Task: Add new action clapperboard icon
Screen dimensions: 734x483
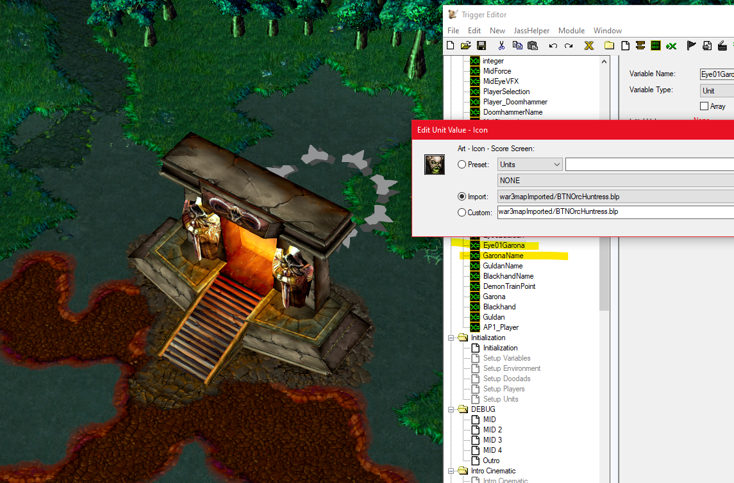Action: (722, 45)
